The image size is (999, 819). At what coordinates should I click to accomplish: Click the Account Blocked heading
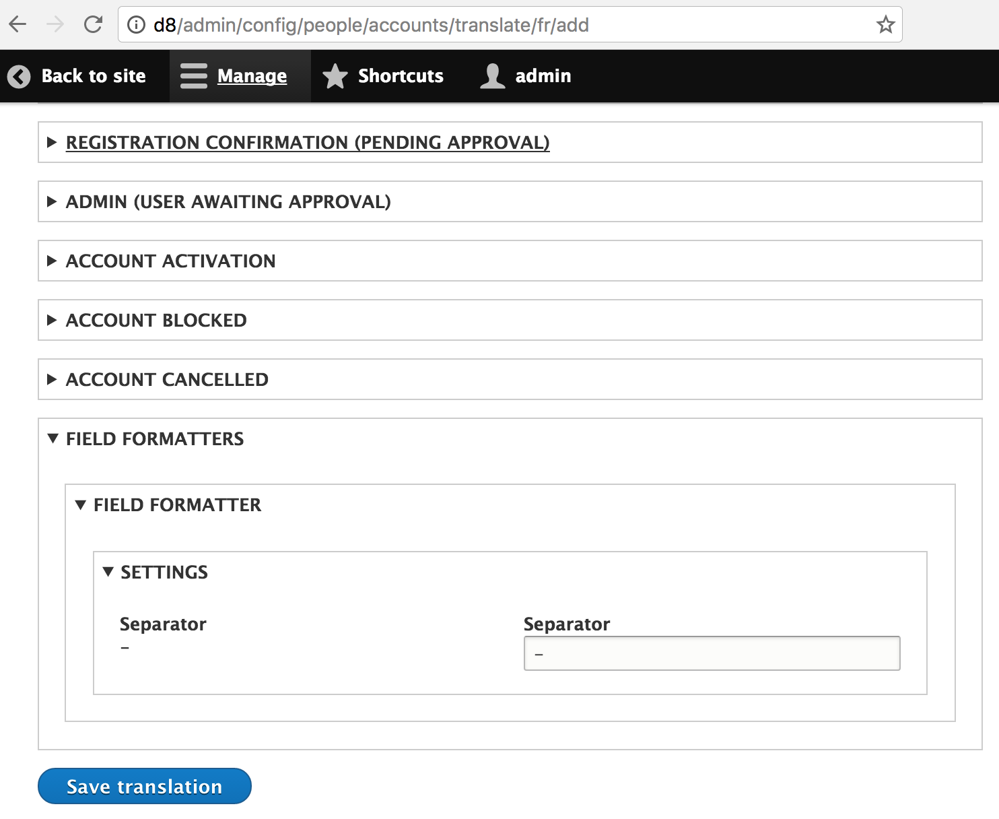(x=156, y=320)
